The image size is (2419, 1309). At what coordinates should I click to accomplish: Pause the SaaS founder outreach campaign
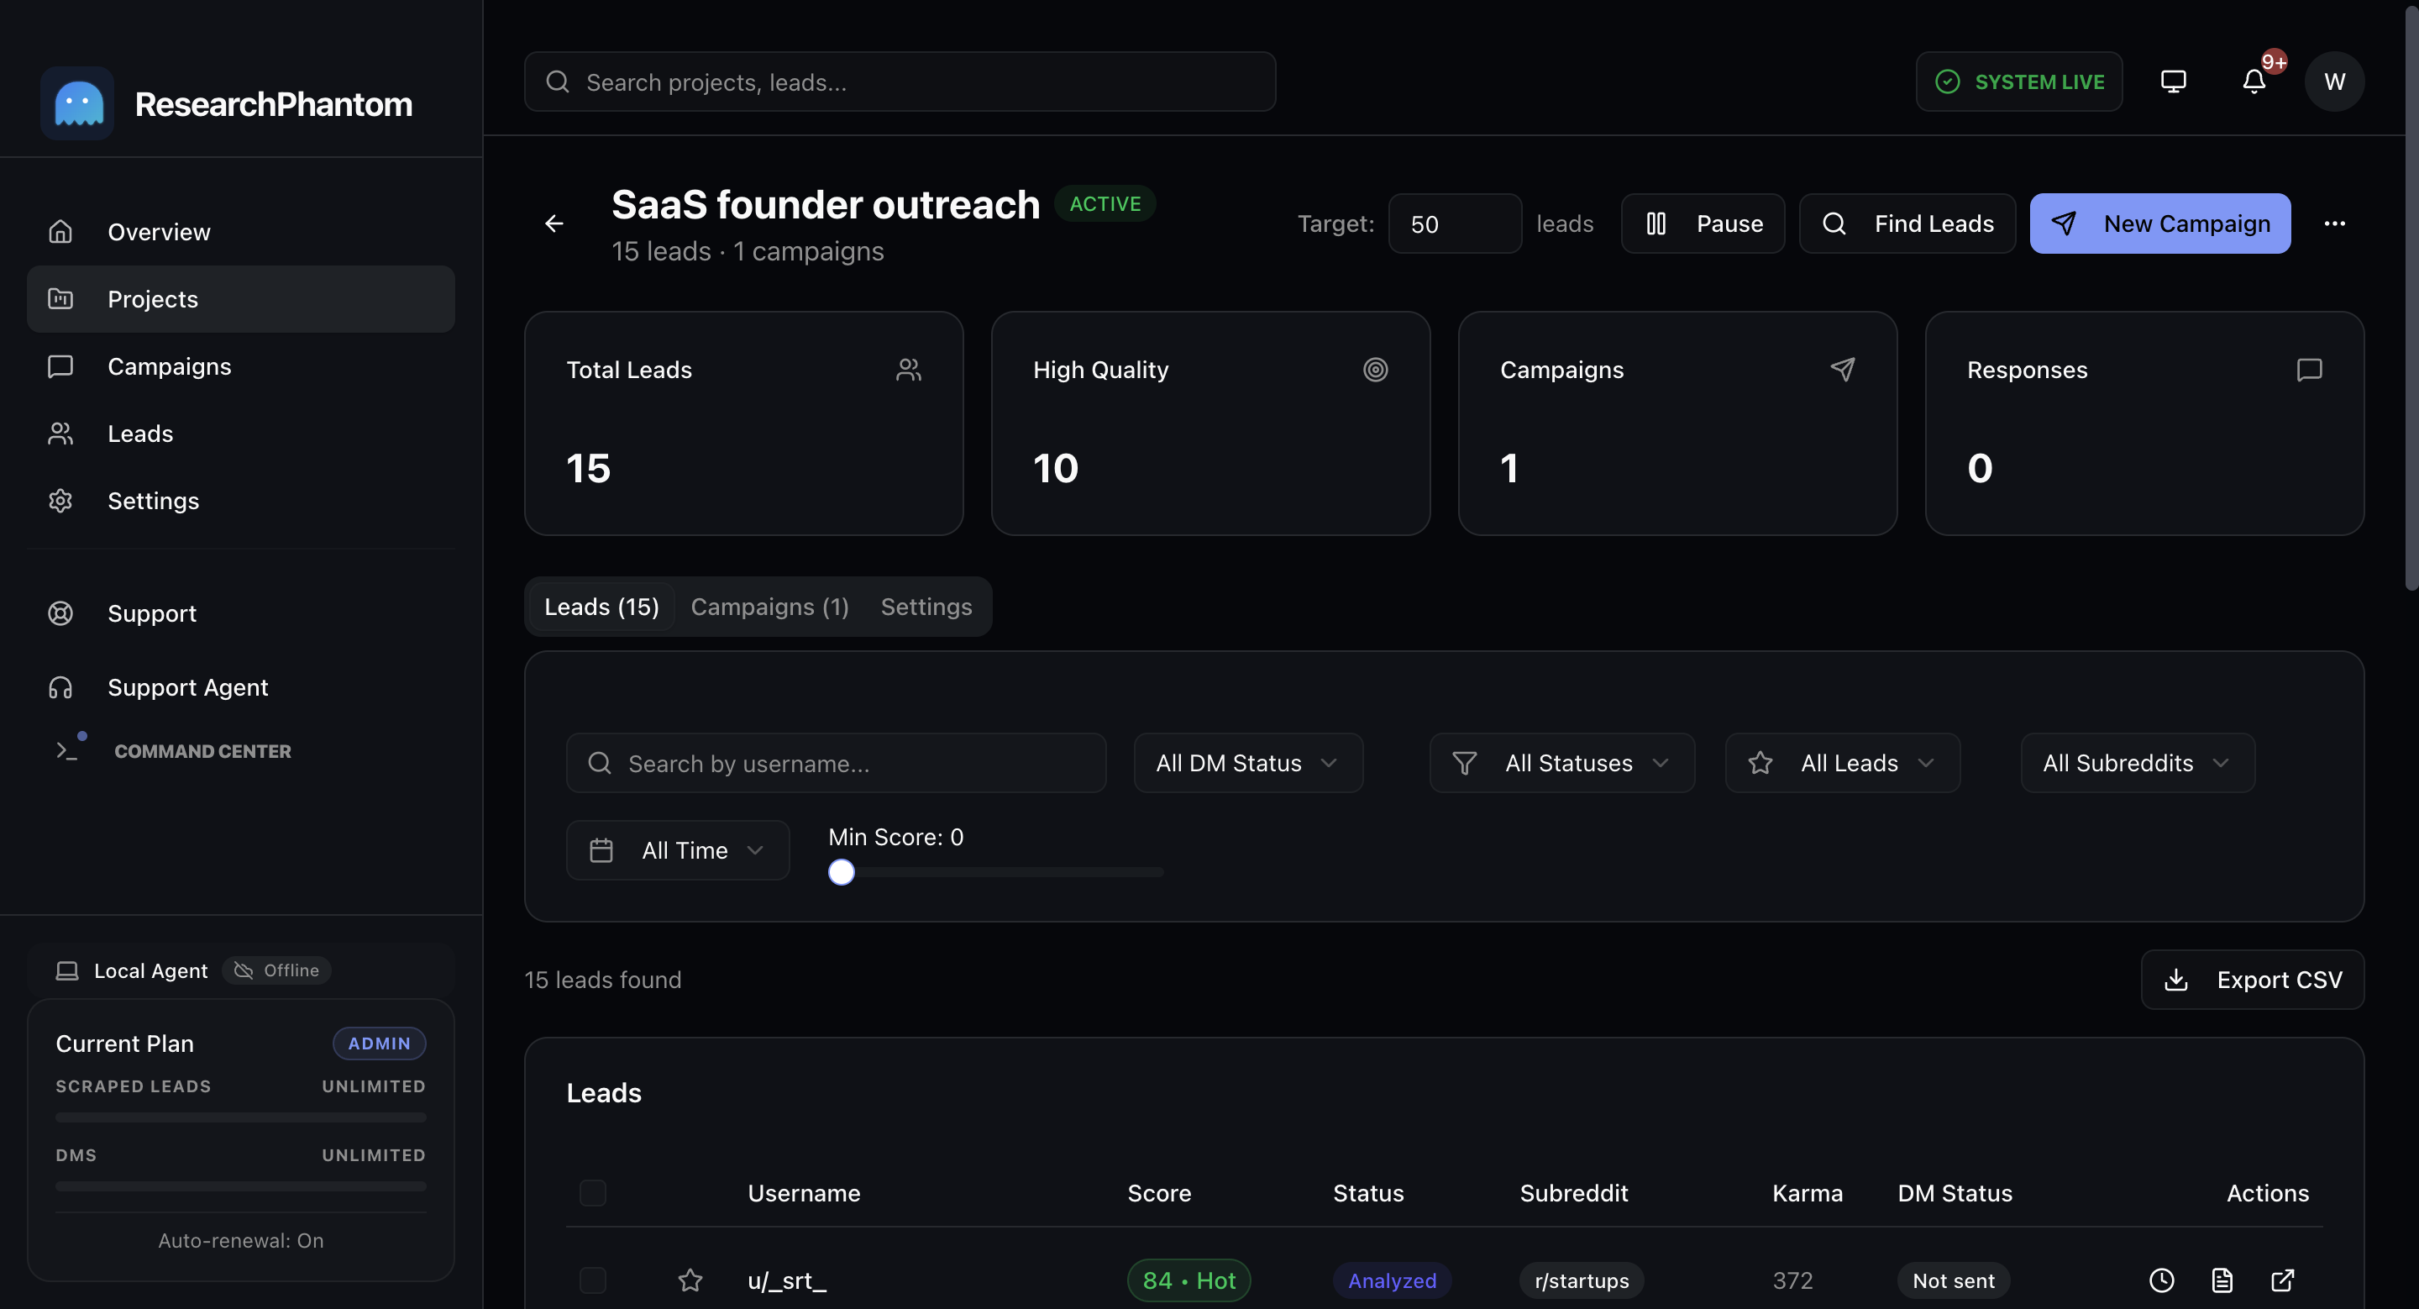(1703, 223)
